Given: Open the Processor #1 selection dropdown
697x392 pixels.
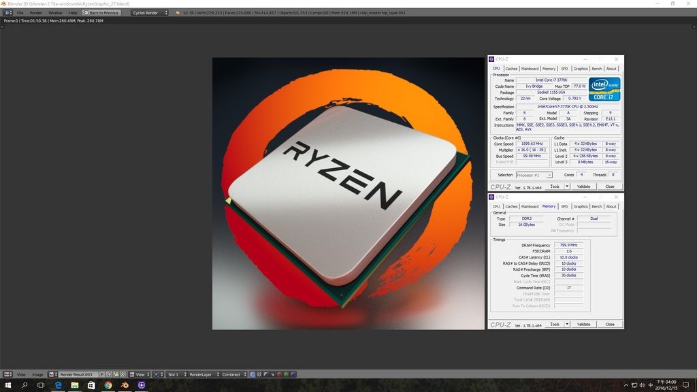Looking at the screenshot, I should point(534,175).
